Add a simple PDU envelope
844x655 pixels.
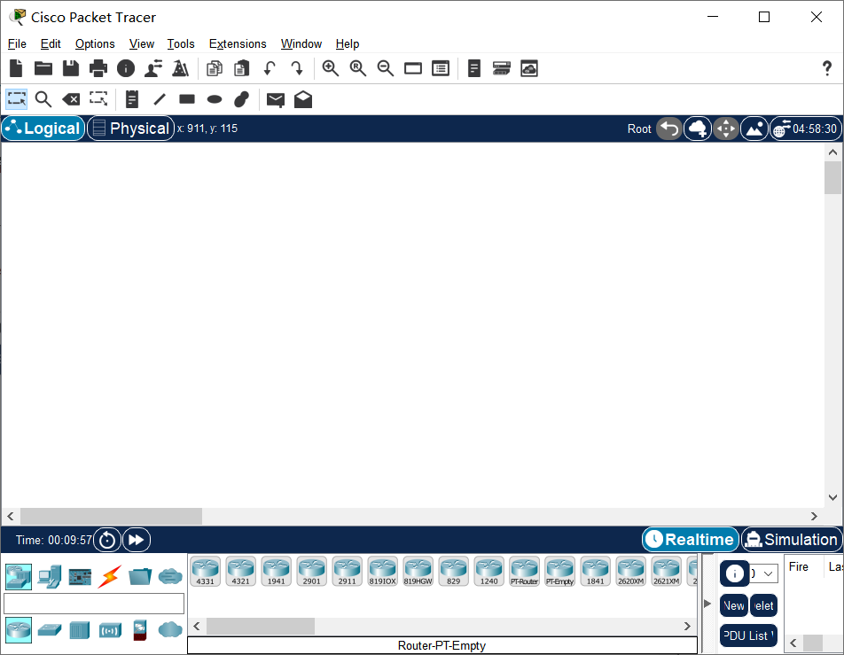(276, 99)
